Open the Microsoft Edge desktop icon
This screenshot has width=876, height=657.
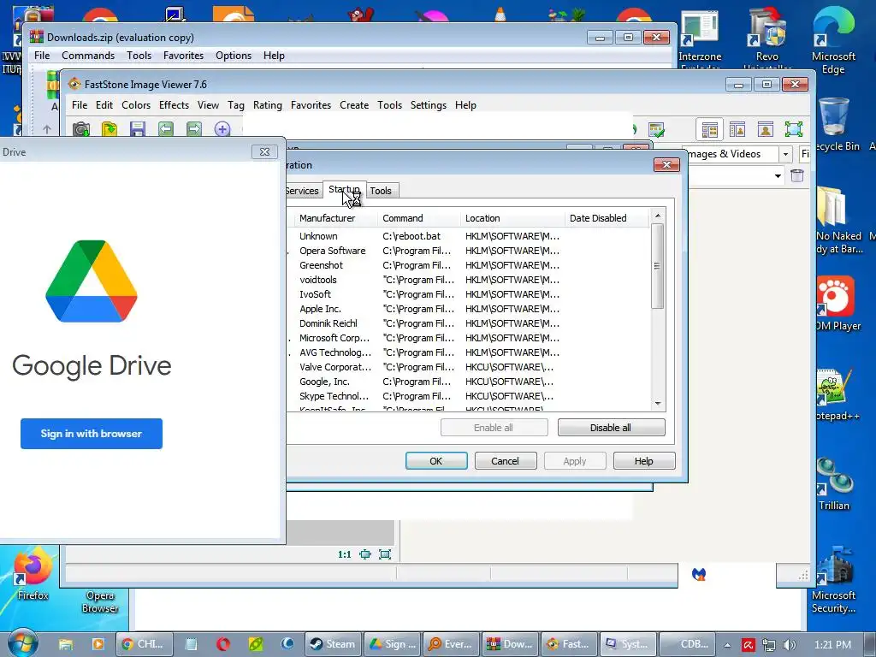(833, 40)
